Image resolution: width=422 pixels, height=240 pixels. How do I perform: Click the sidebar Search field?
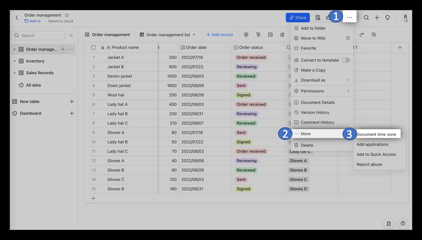(x=38, y=36)
